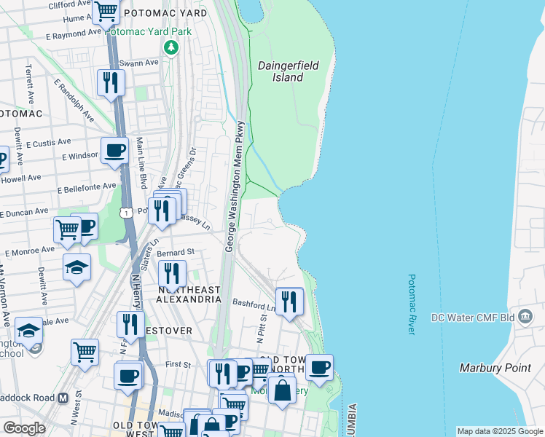Select the Marbury Point label
Image resolution: width=545 pixels, height=437 pixels.
(x=495, y=369)
